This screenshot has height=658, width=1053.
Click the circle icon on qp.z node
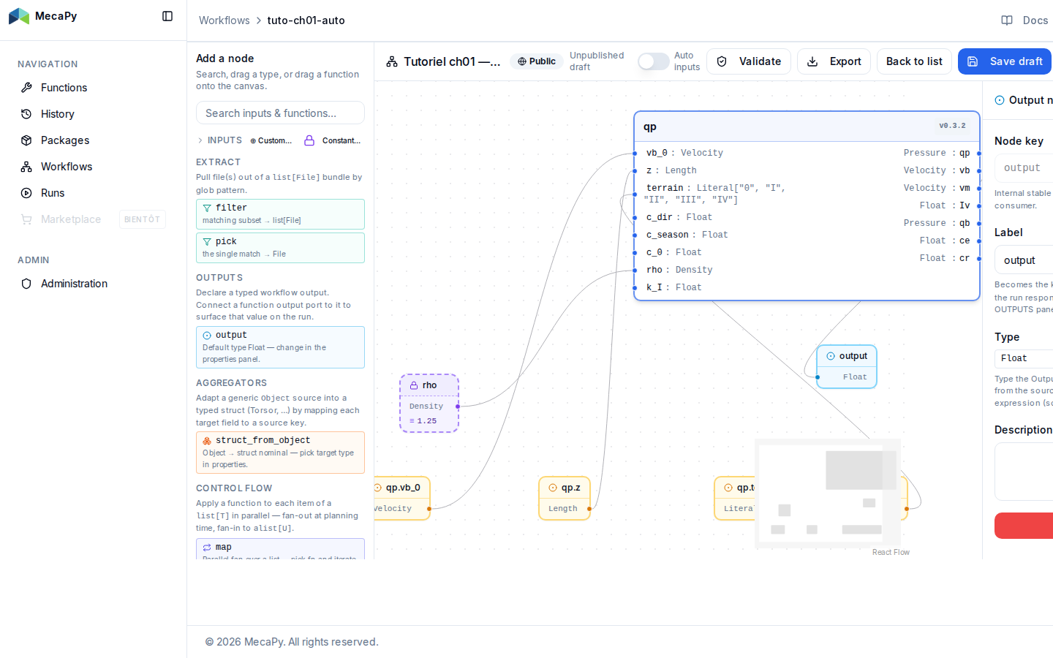[x=553, y=488]
